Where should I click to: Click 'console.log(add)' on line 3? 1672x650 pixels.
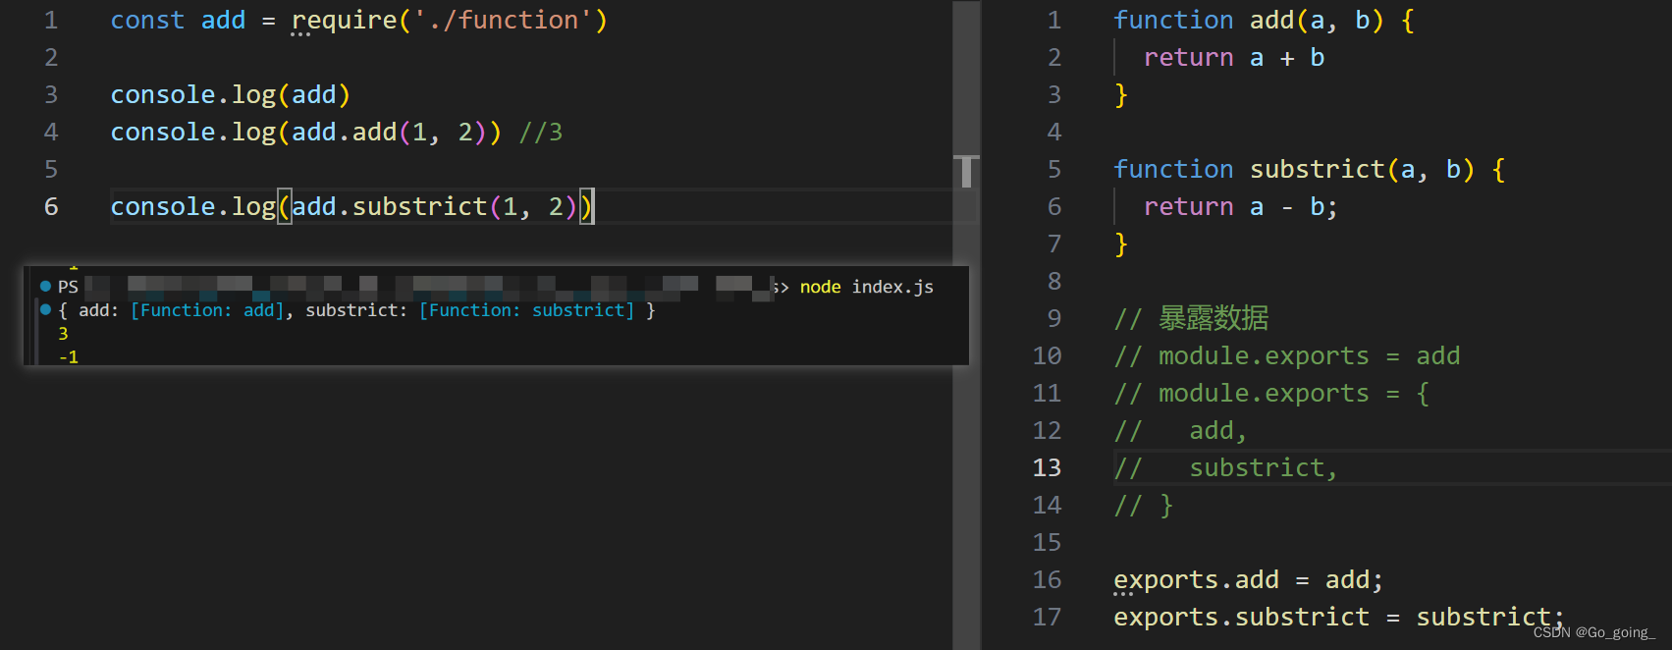(231, 95)
